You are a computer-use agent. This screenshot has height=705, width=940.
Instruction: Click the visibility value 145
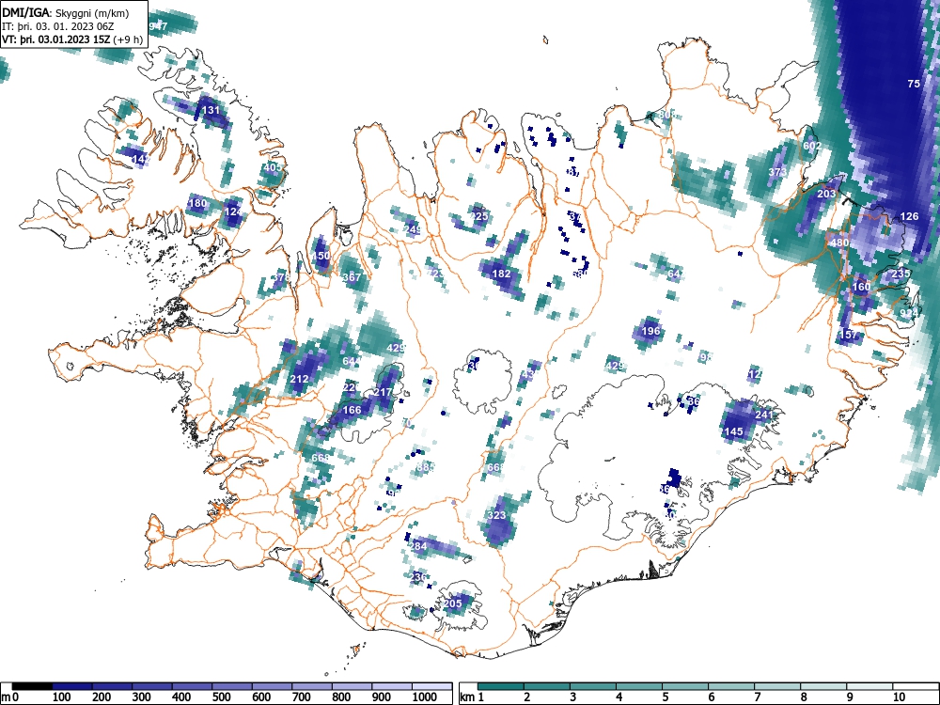pos(734,431)
